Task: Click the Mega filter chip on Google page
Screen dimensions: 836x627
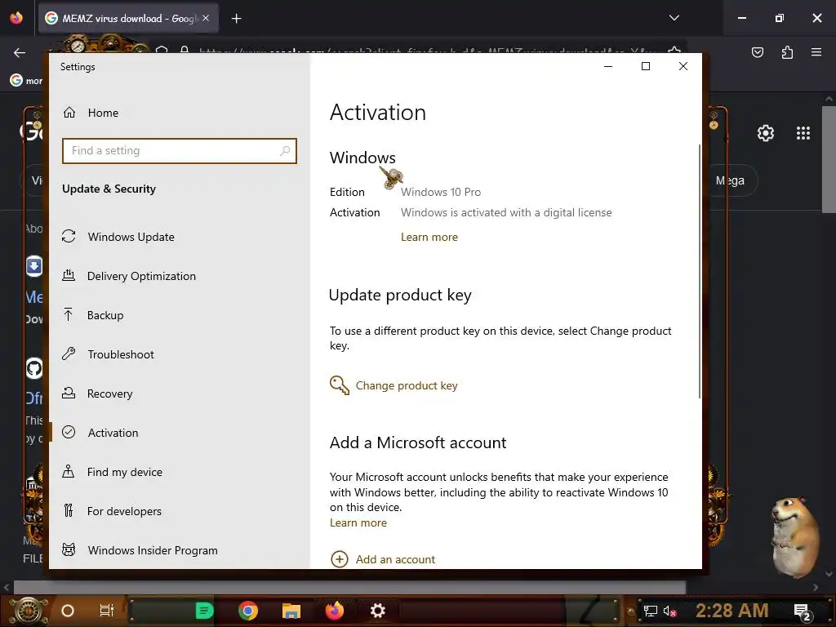Action: pyautogui.click(x=732, y=180)
